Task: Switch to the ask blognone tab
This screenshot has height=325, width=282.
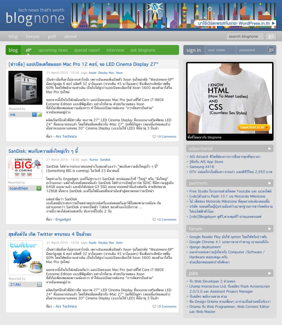Action: 143,50
